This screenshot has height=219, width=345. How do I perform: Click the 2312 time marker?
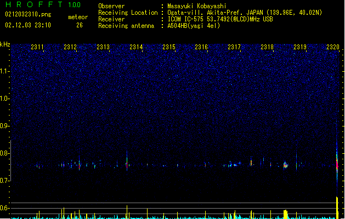pos(70,47)
